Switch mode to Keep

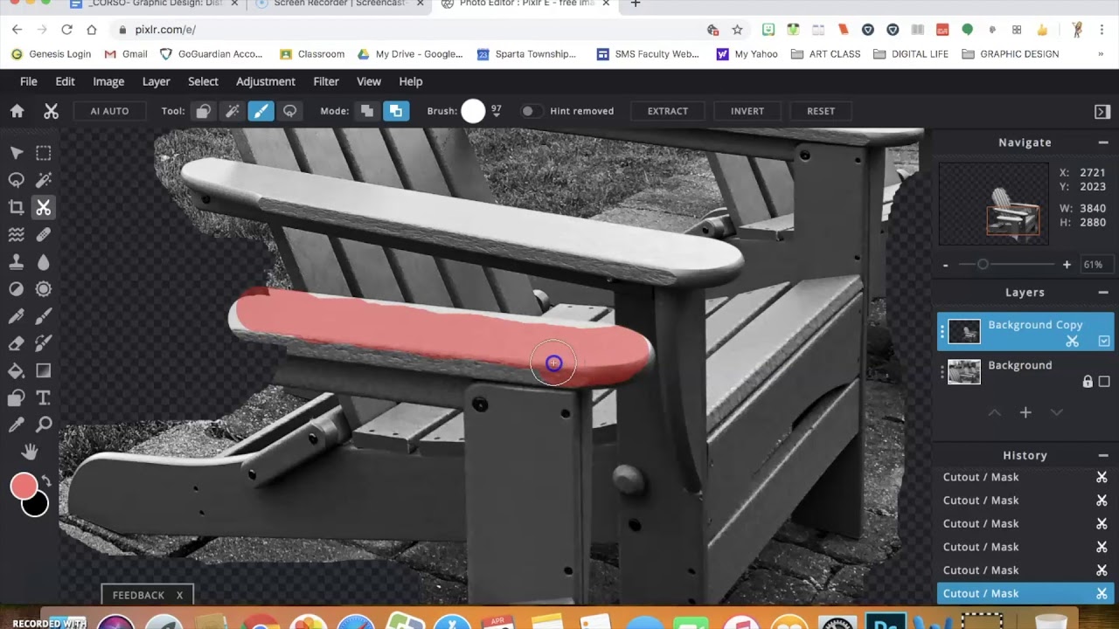click(396, 111)
